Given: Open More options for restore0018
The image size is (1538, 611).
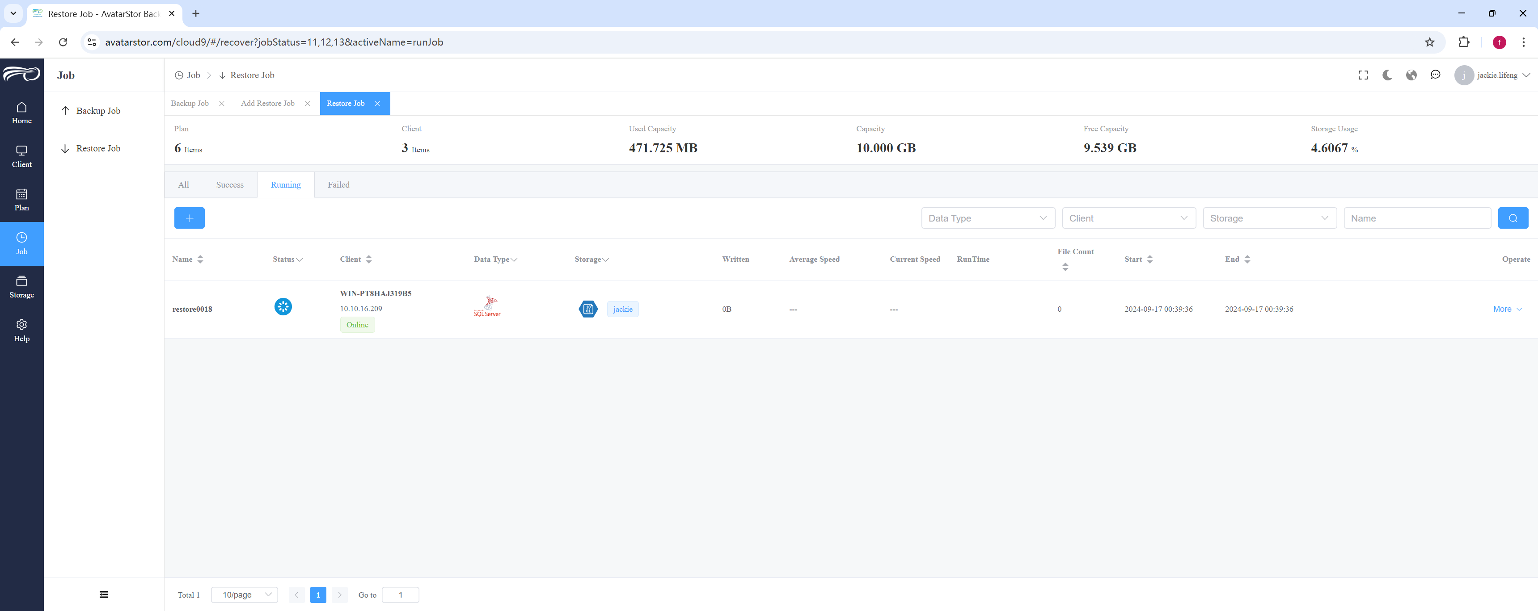Looking at the screenshot, I should [1507, 309].
